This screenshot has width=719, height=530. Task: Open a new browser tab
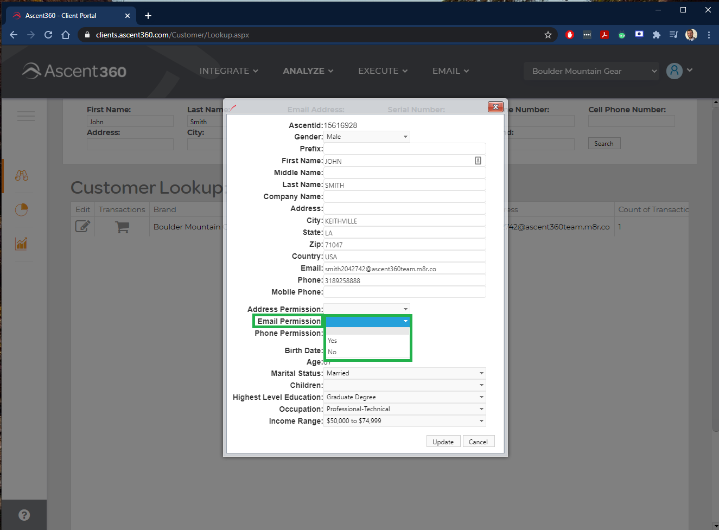[148, 16]
